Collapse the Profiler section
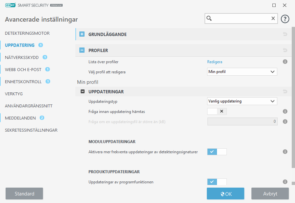Viewport: 295px width, 203px height. point(82,50)
